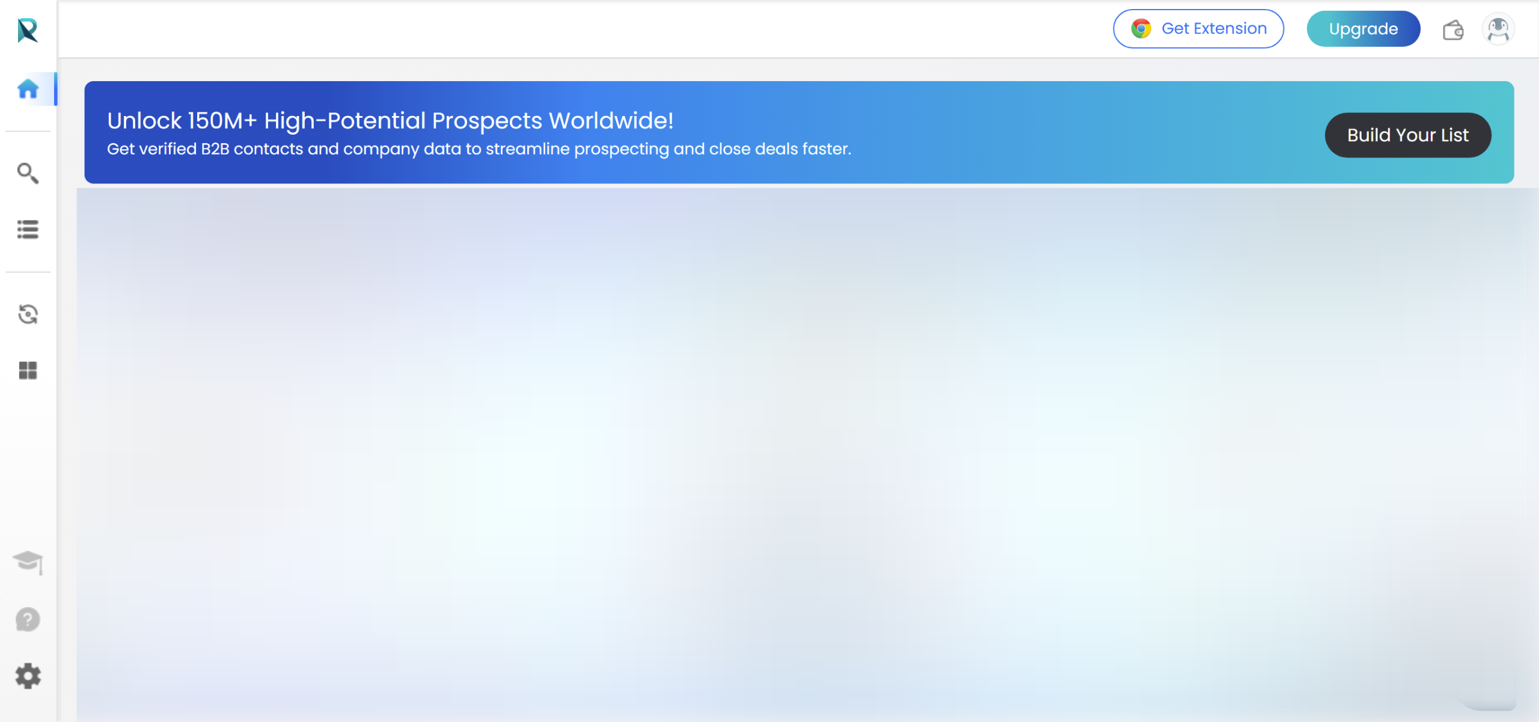Open the four-squares grid sidebar icon
The image size is (1539, 722).
pyautogui.click(x=28, y=370)
